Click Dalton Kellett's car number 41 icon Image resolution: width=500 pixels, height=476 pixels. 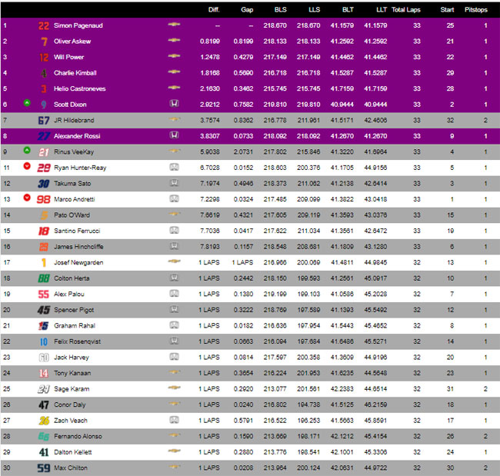click(x=44, y=452)
